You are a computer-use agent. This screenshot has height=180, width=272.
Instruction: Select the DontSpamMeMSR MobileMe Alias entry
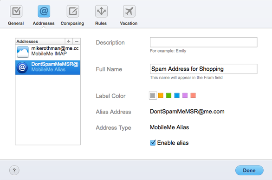click(48, 67)
